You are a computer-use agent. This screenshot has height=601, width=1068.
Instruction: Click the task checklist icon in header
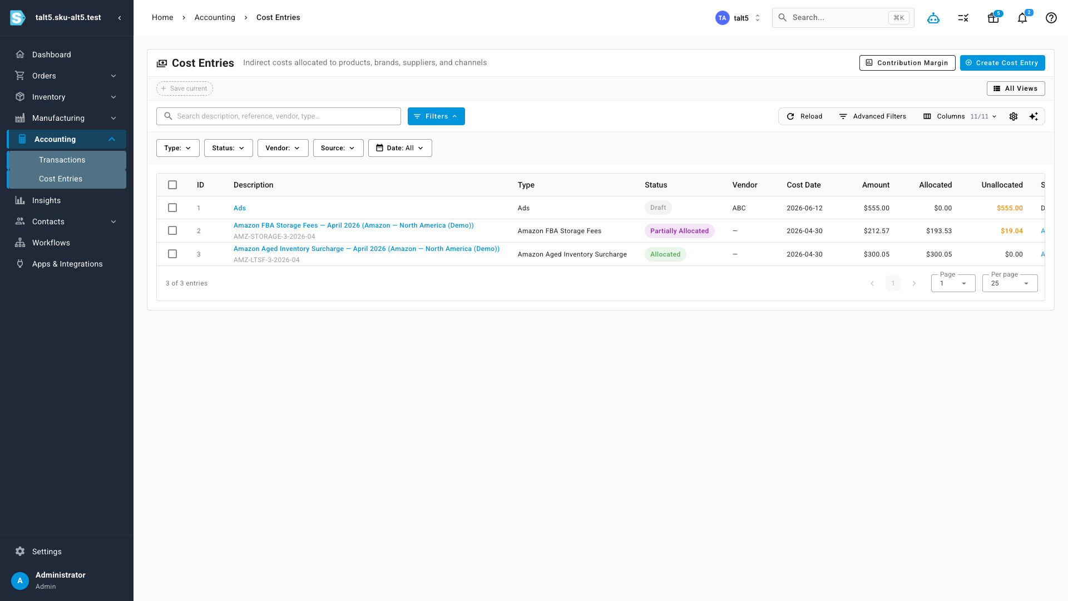point(963,18)
